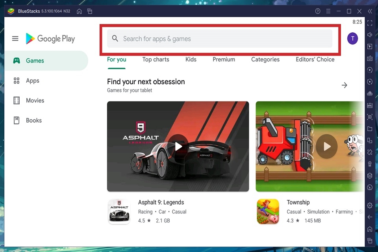Open the Asphalt 9 app icon thumbnail
The height and width of the screenshot is (252, 378).
point(119,211)
